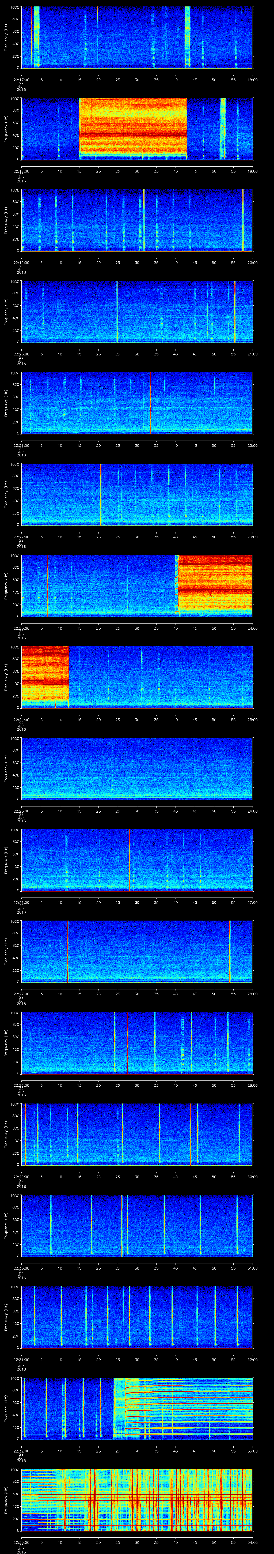The image size is (274, 1554).
Task: Open the spectrogram panel starting at 22:29:00
Action: (x=137, y=1135)
